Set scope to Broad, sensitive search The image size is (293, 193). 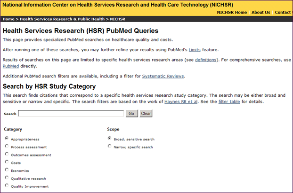pyautogui.click(x=109, y=138)
